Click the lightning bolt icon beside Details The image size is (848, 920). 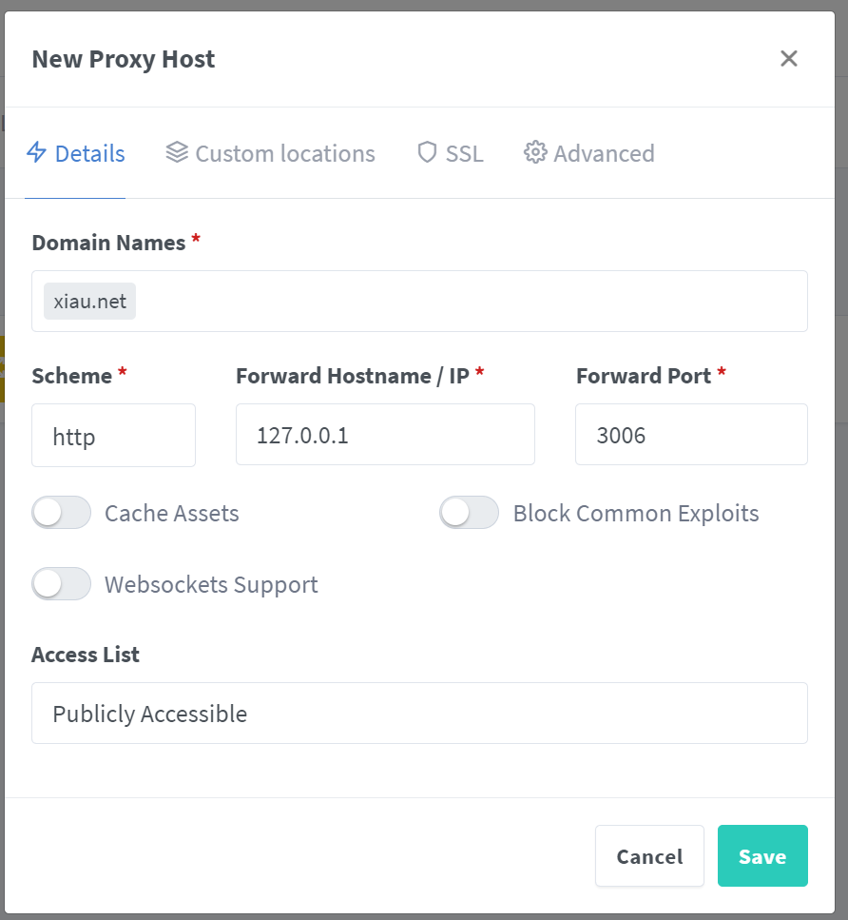pos(37,153)
